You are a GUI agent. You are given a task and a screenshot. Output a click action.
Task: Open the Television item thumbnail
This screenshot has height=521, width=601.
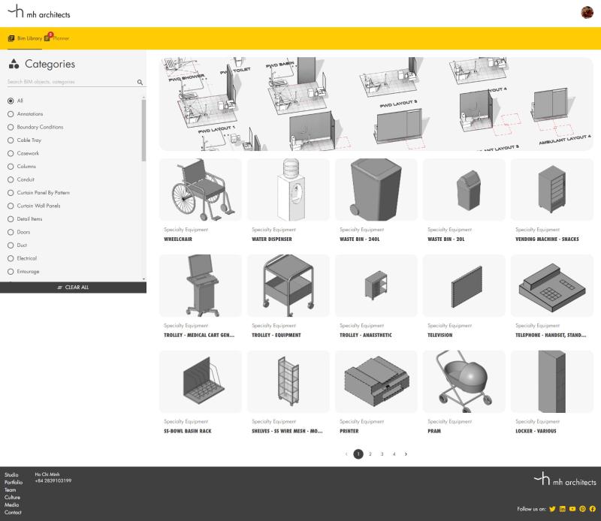464,285
